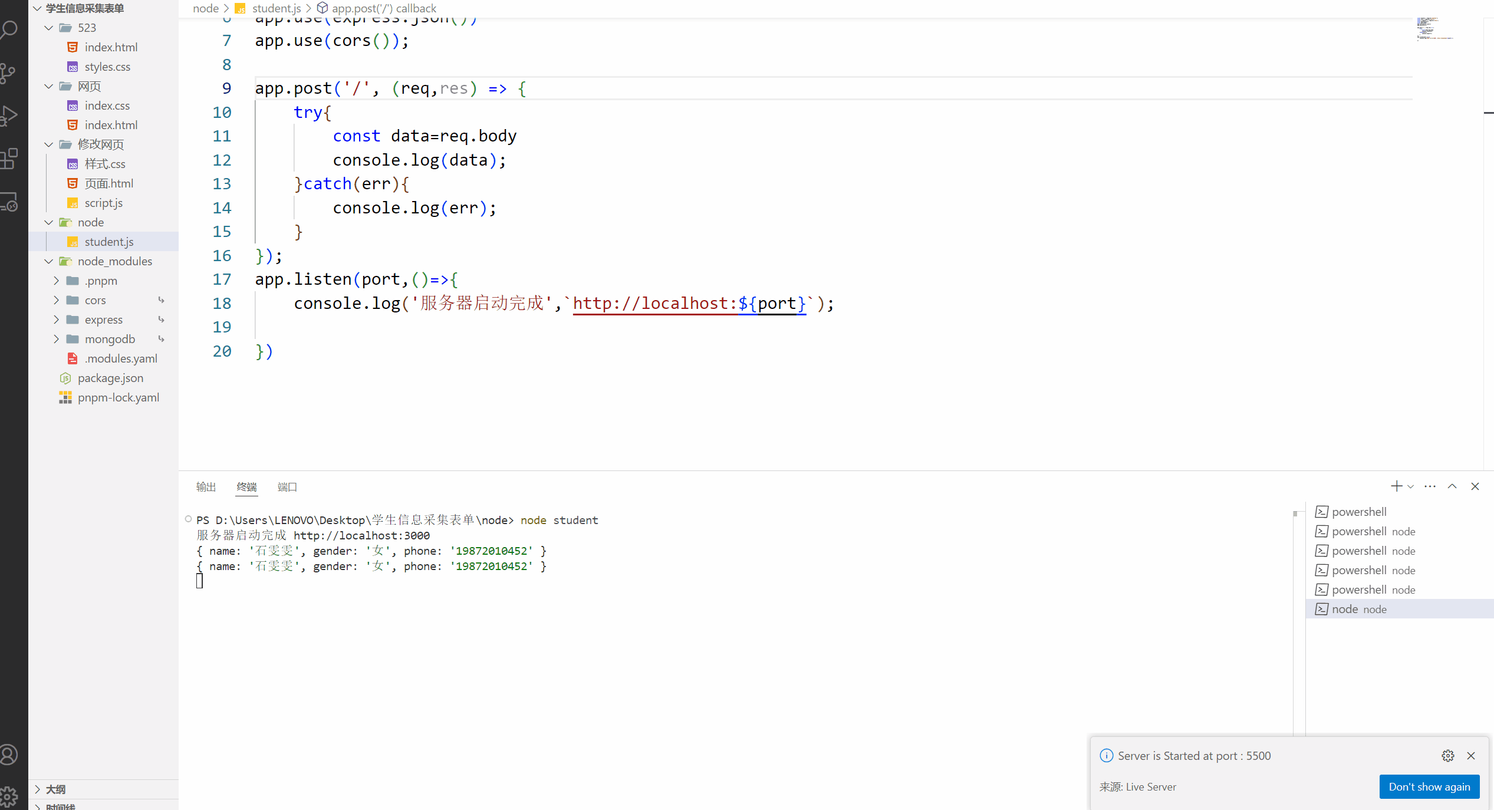Switch to the 输出 output tab

coord(206,487)
